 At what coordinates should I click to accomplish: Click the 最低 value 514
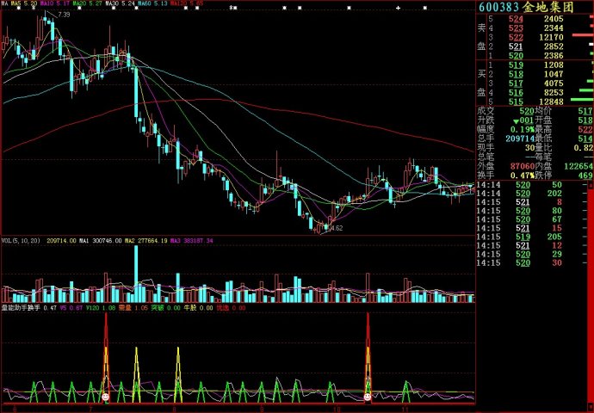pos(585,139)
